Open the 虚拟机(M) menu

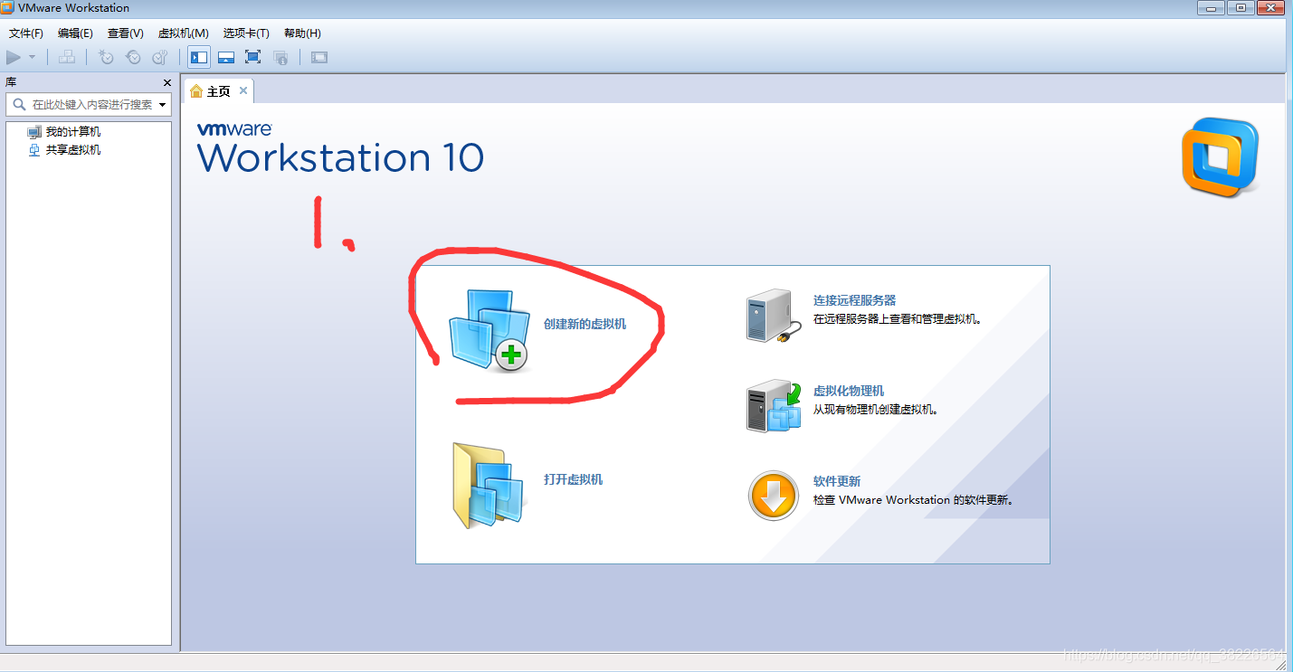point(184,33)
